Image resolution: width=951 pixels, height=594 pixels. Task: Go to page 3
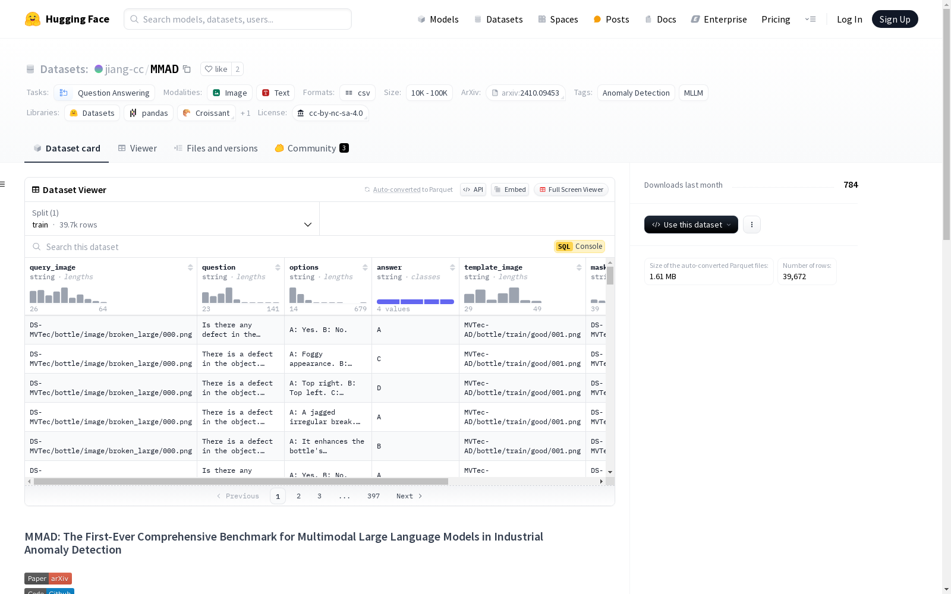click(x=319, y=496)
